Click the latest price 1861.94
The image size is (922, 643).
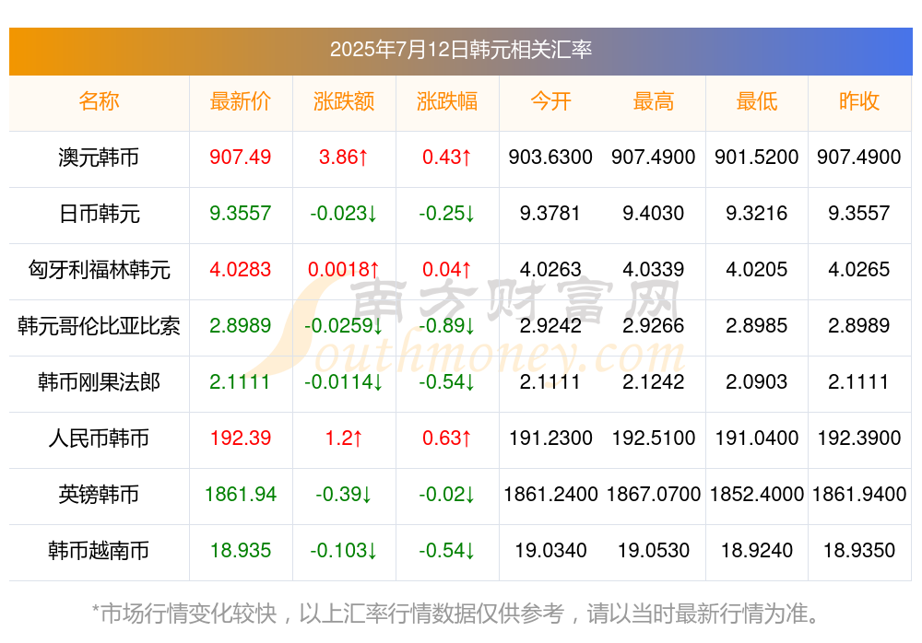241,495
